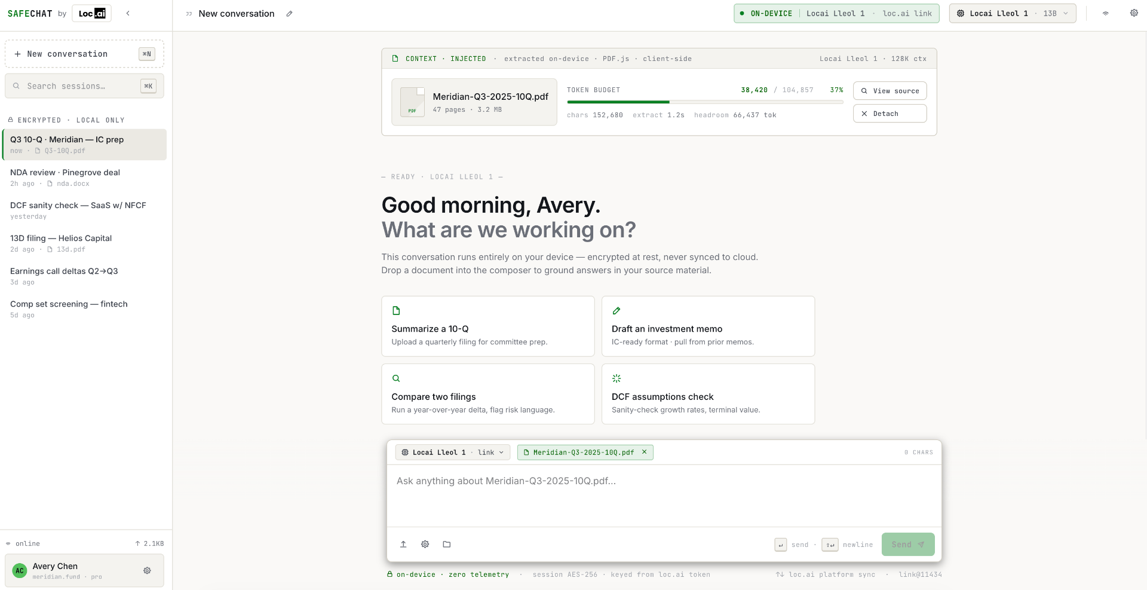
Task: Click the 37% token usage value
Action: [836, 90]
